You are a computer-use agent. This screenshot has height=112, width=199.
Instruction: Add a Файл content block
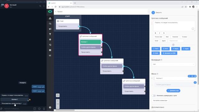[x=155, y=53]
